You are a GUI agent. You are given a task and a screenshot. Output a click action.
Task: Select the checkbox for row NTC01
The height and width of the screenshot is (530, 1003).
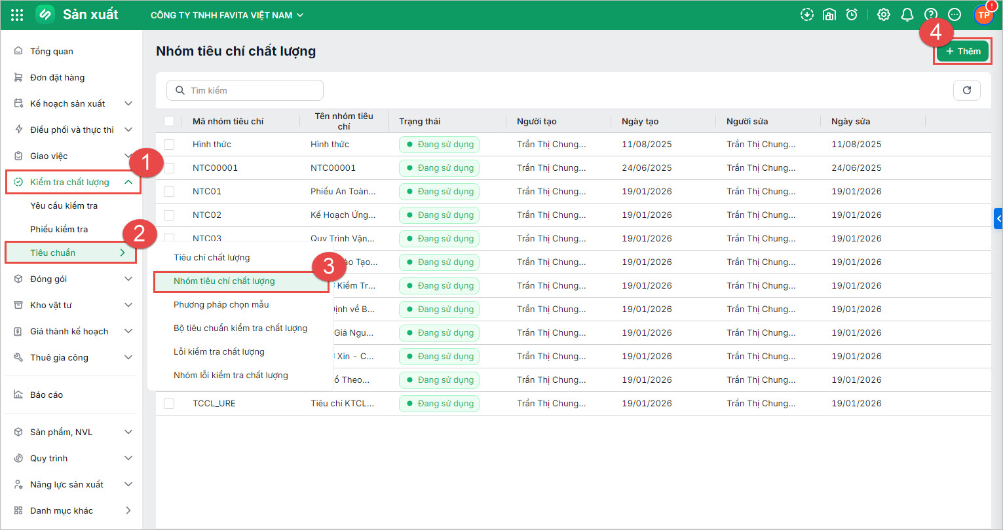[169, 191]
